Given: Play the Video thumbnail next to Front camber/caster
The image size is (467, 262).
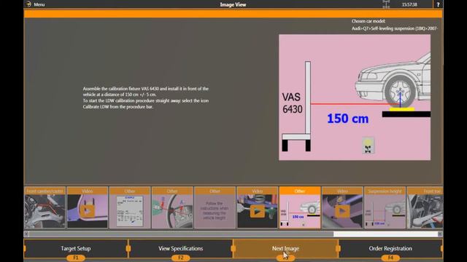Looking at the screenshot, I should point(88,207).
